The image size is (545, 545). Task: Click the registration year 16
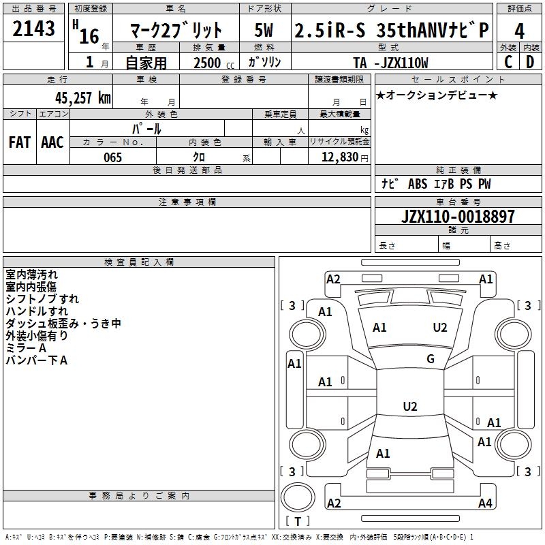(x=89, y=36)
